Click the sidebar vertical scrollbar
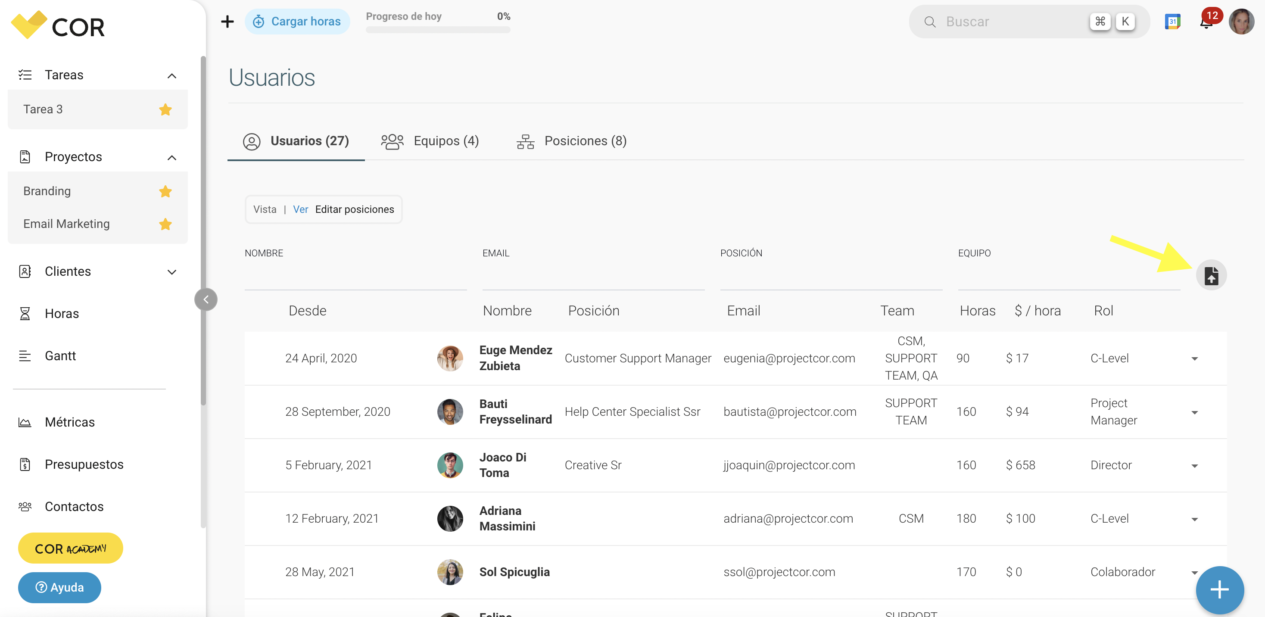1265x617 pixels. tap(203, 231)
